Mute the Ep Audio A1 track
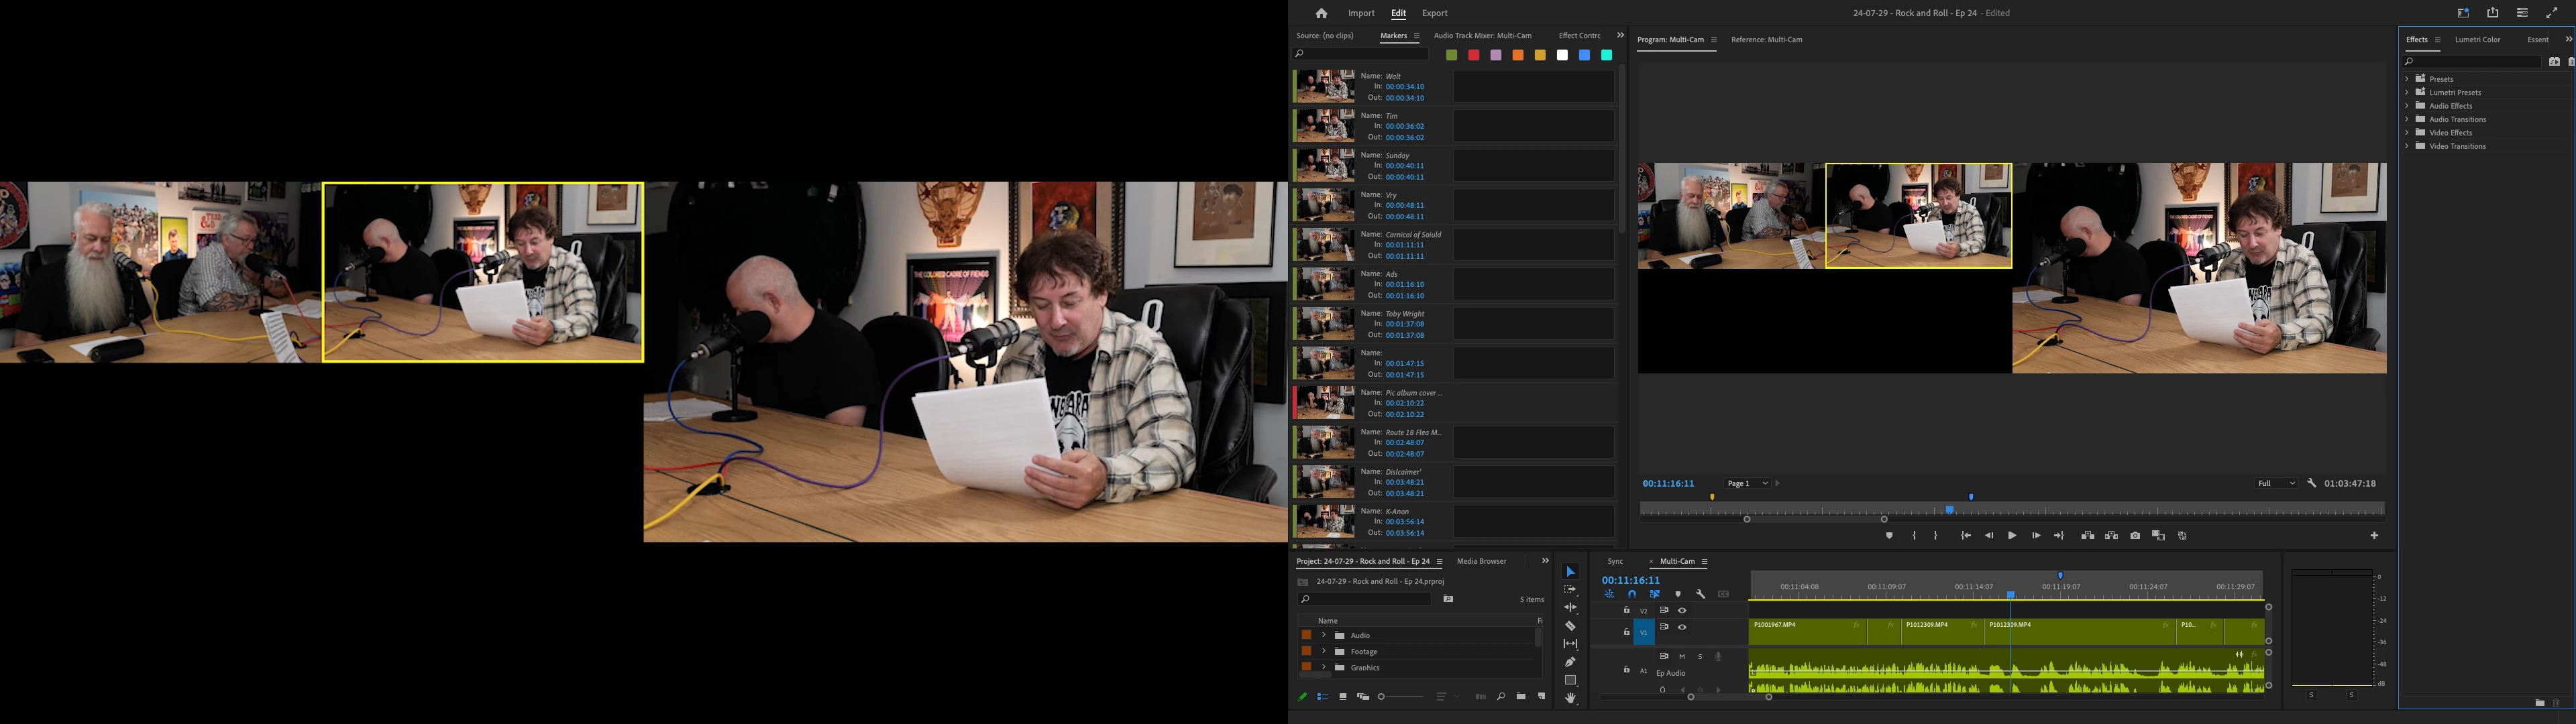The image size is (2576, 724). (x=1682, y=657)
